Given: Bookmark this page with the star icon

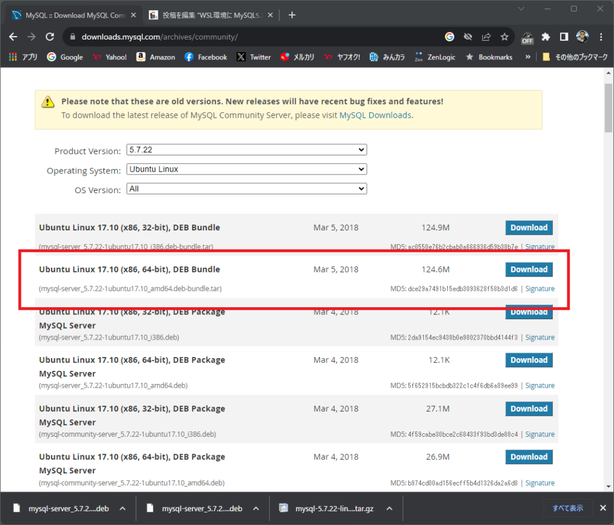Looking at the screenshot, I should click(504, 37).
